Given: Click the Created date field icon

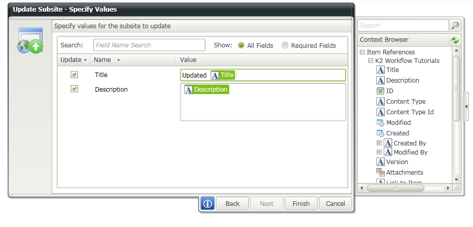Looking at the screenshot, I should pyautogui.click(x=381, y=133).
